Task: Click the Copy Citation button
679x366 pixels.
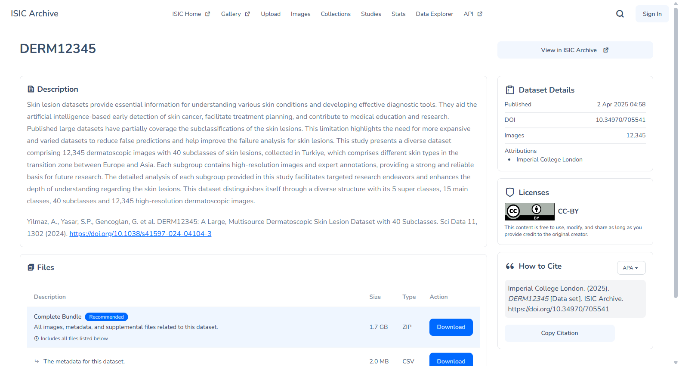Action: [559, 333]
